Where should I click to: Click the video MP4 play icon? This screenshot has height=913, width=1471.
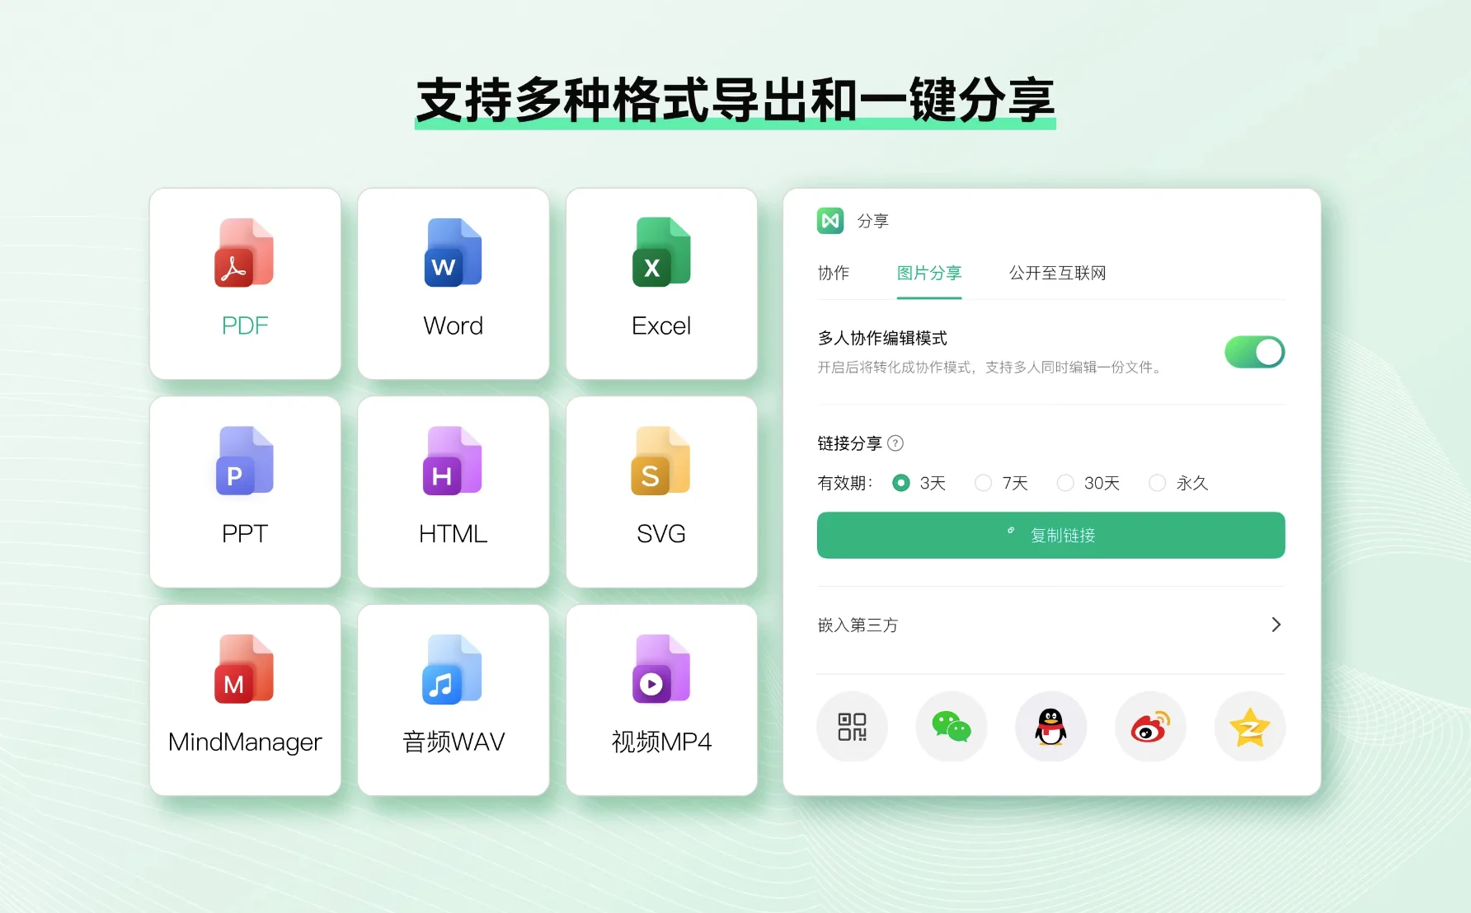tap(661, 669)
